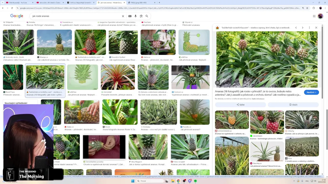The width and height of the screenshot is (328, 184).
Task: Select the 'jak roste ananas' Google tab
Action: click(111, 3)
